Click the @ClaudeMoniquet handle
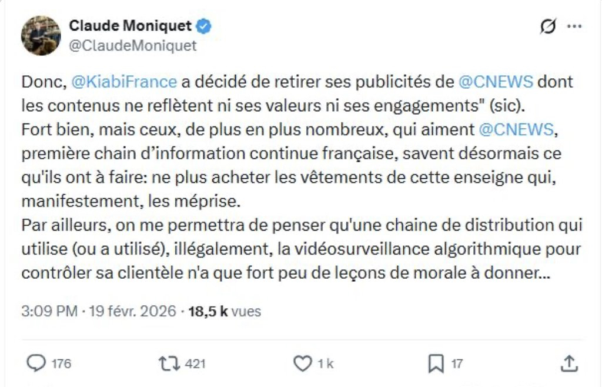The width and height of the screenshot is (602, 387). 133,46
